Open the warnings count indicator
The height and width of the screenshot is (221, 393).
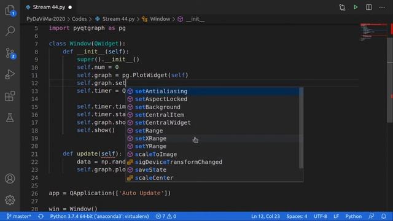coord(172,217)
